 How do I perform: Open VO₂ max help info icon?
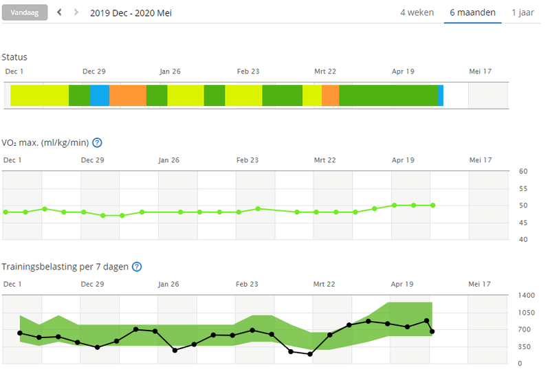pos(97,143)
